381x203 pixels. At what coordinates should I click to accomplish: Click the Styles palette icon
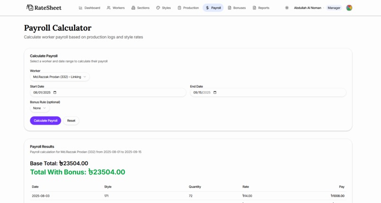click(158, 8)
